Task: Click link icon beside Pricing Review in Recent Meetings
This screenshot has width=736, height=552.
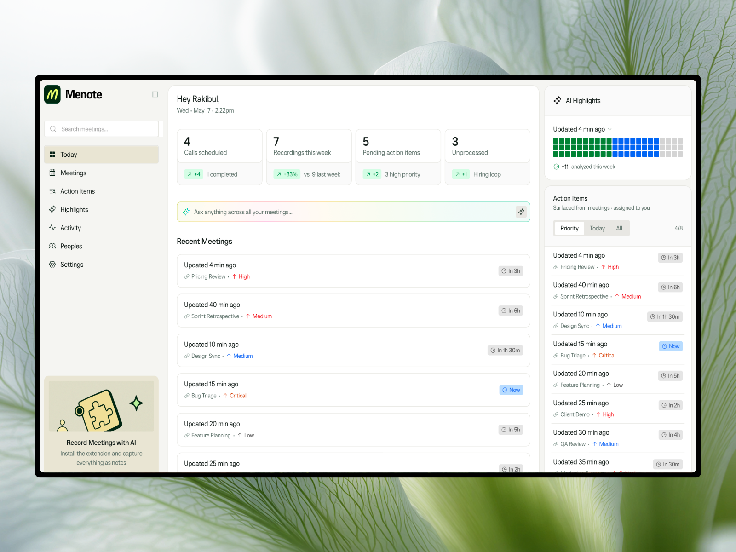Action: (187, 277)
